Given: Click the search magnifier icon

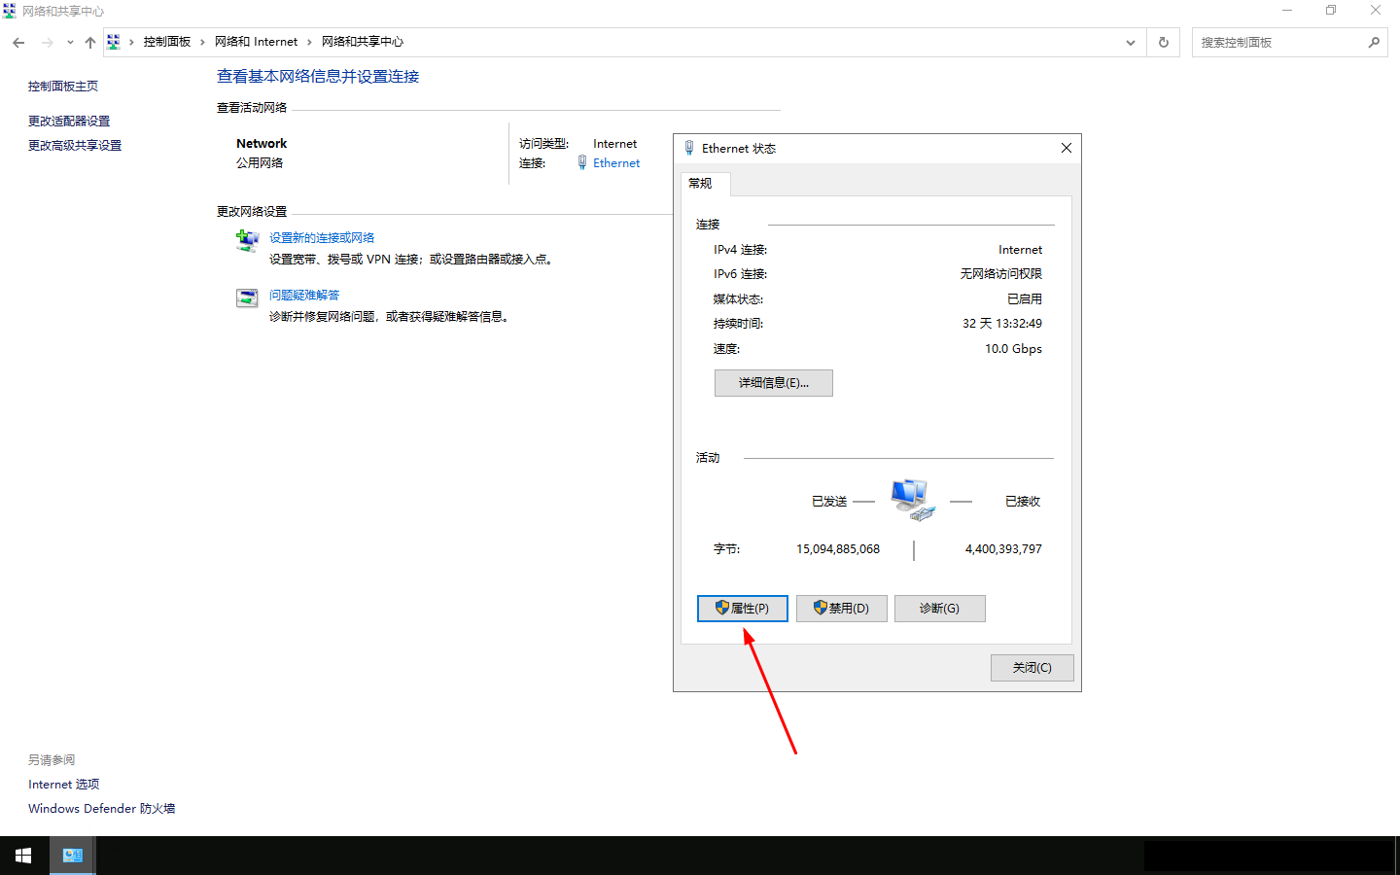Looking at the screenshot, I should (x=1374, y=43).
